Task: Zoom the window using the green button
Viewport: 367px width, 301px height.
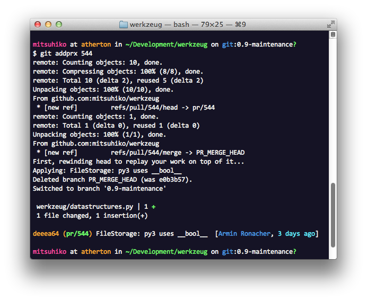Action: point(59,24)
